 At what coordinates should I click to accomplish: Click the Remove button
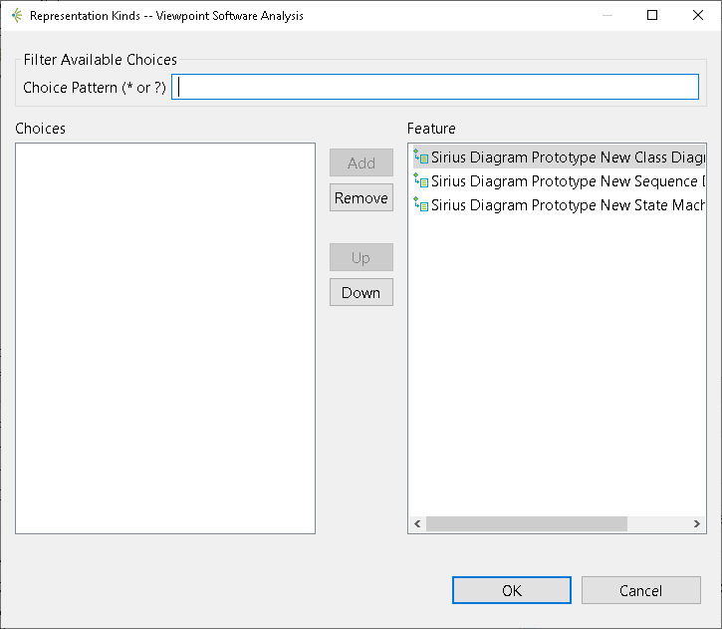pos(361,197)
